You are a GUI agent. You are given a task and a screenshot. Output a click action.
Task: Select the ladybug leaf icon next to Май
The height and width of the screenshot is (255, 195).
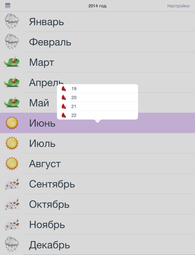[12, 103]
